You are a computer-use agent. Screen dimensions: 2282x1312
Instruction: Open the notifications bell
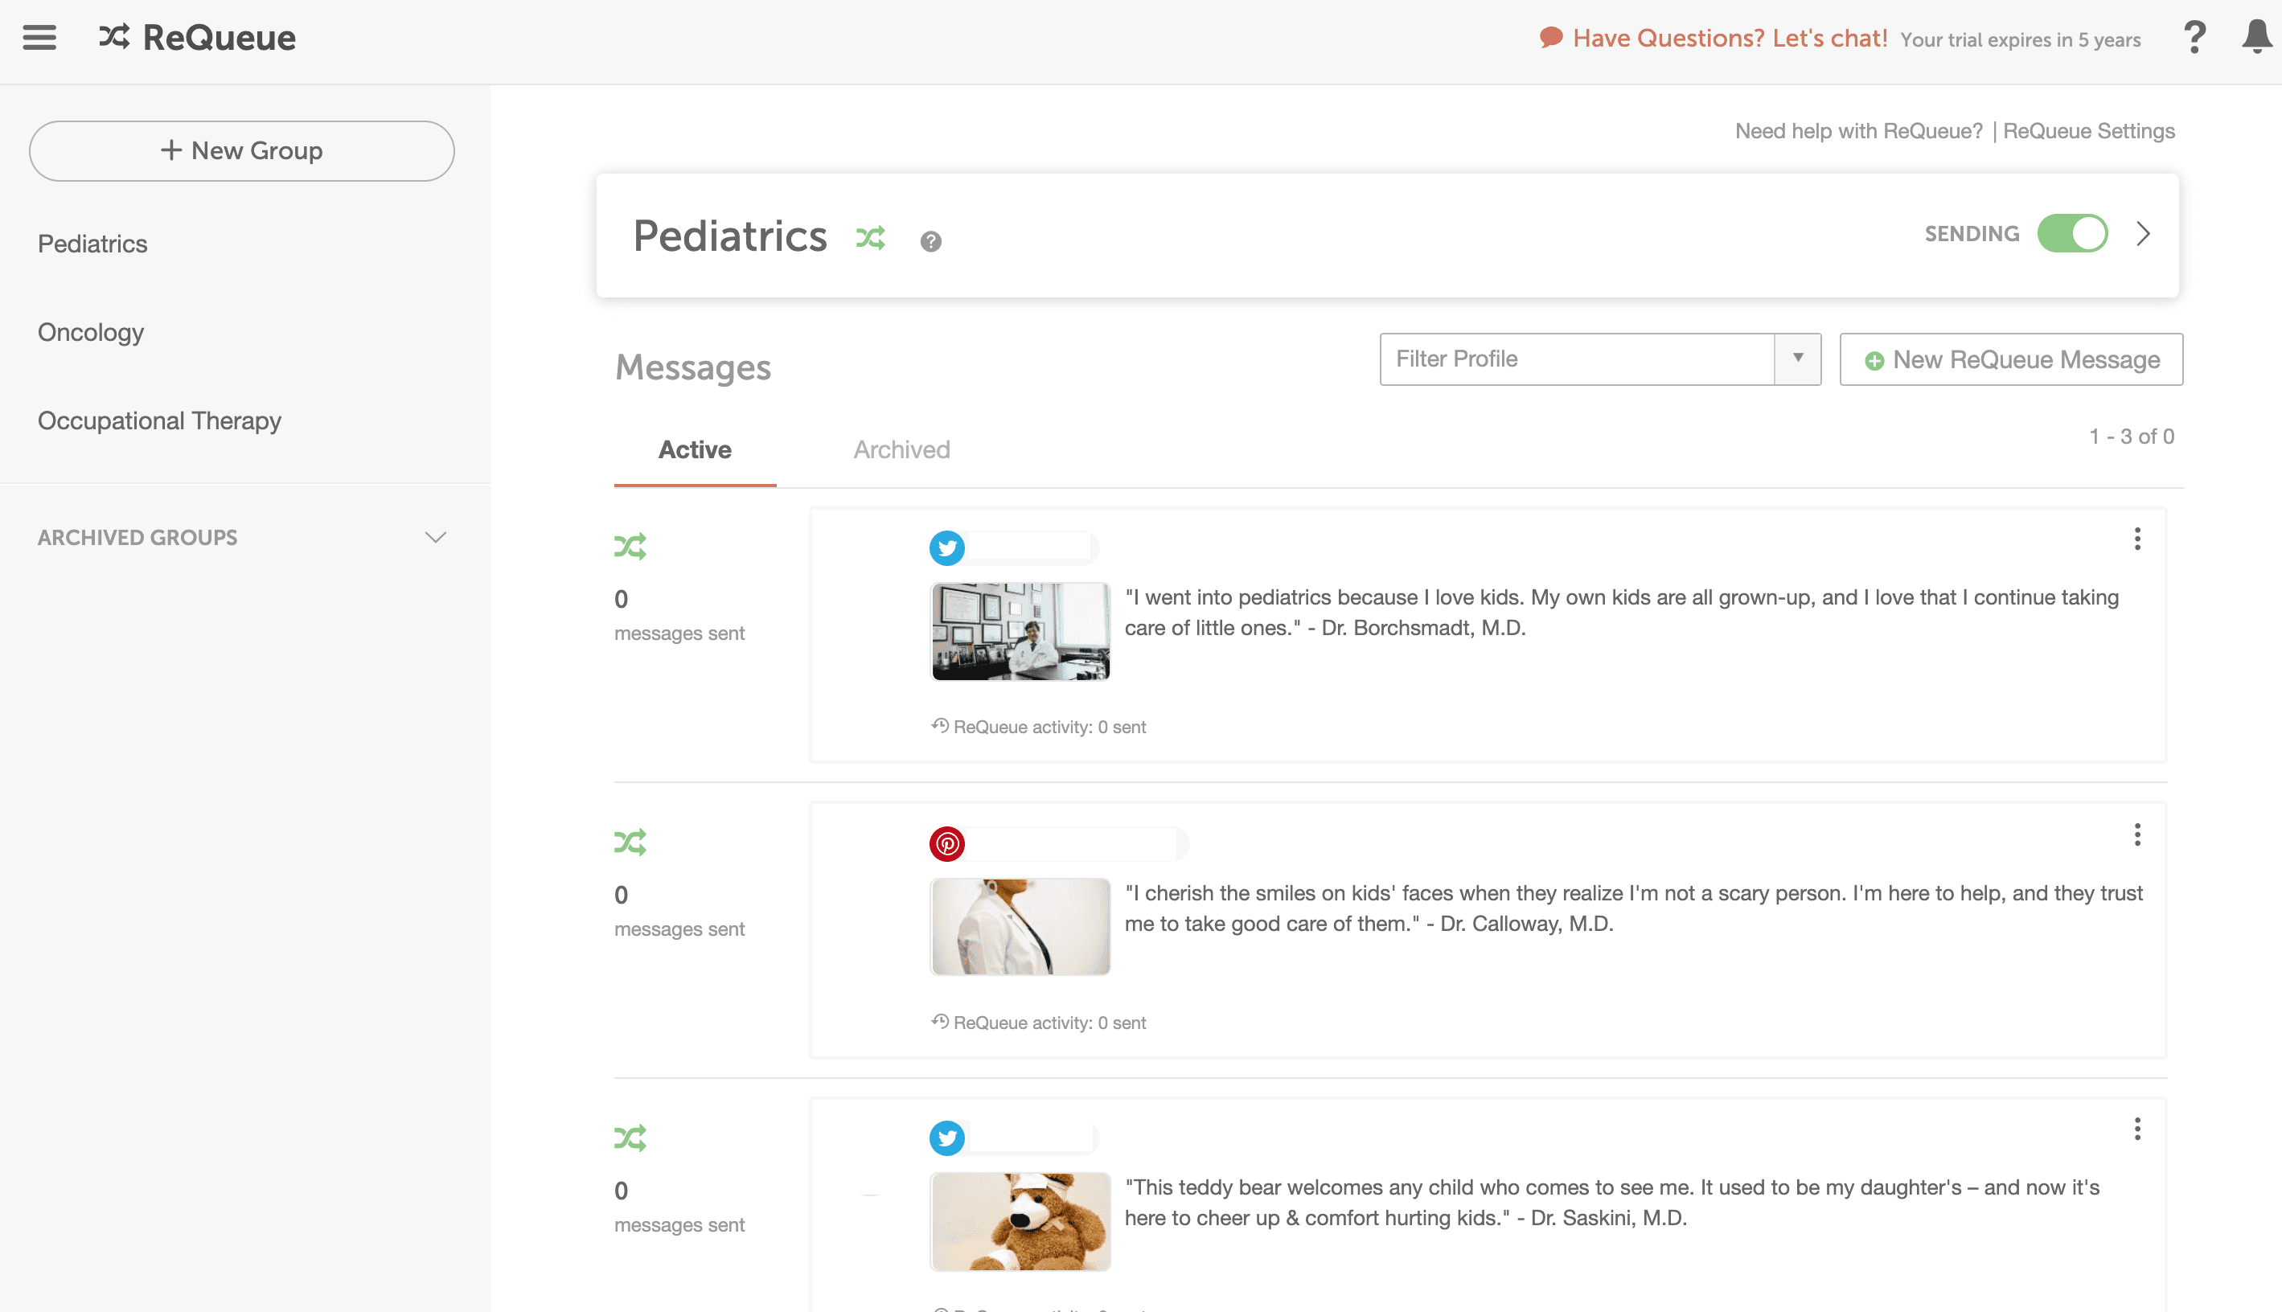(2257, 37)
